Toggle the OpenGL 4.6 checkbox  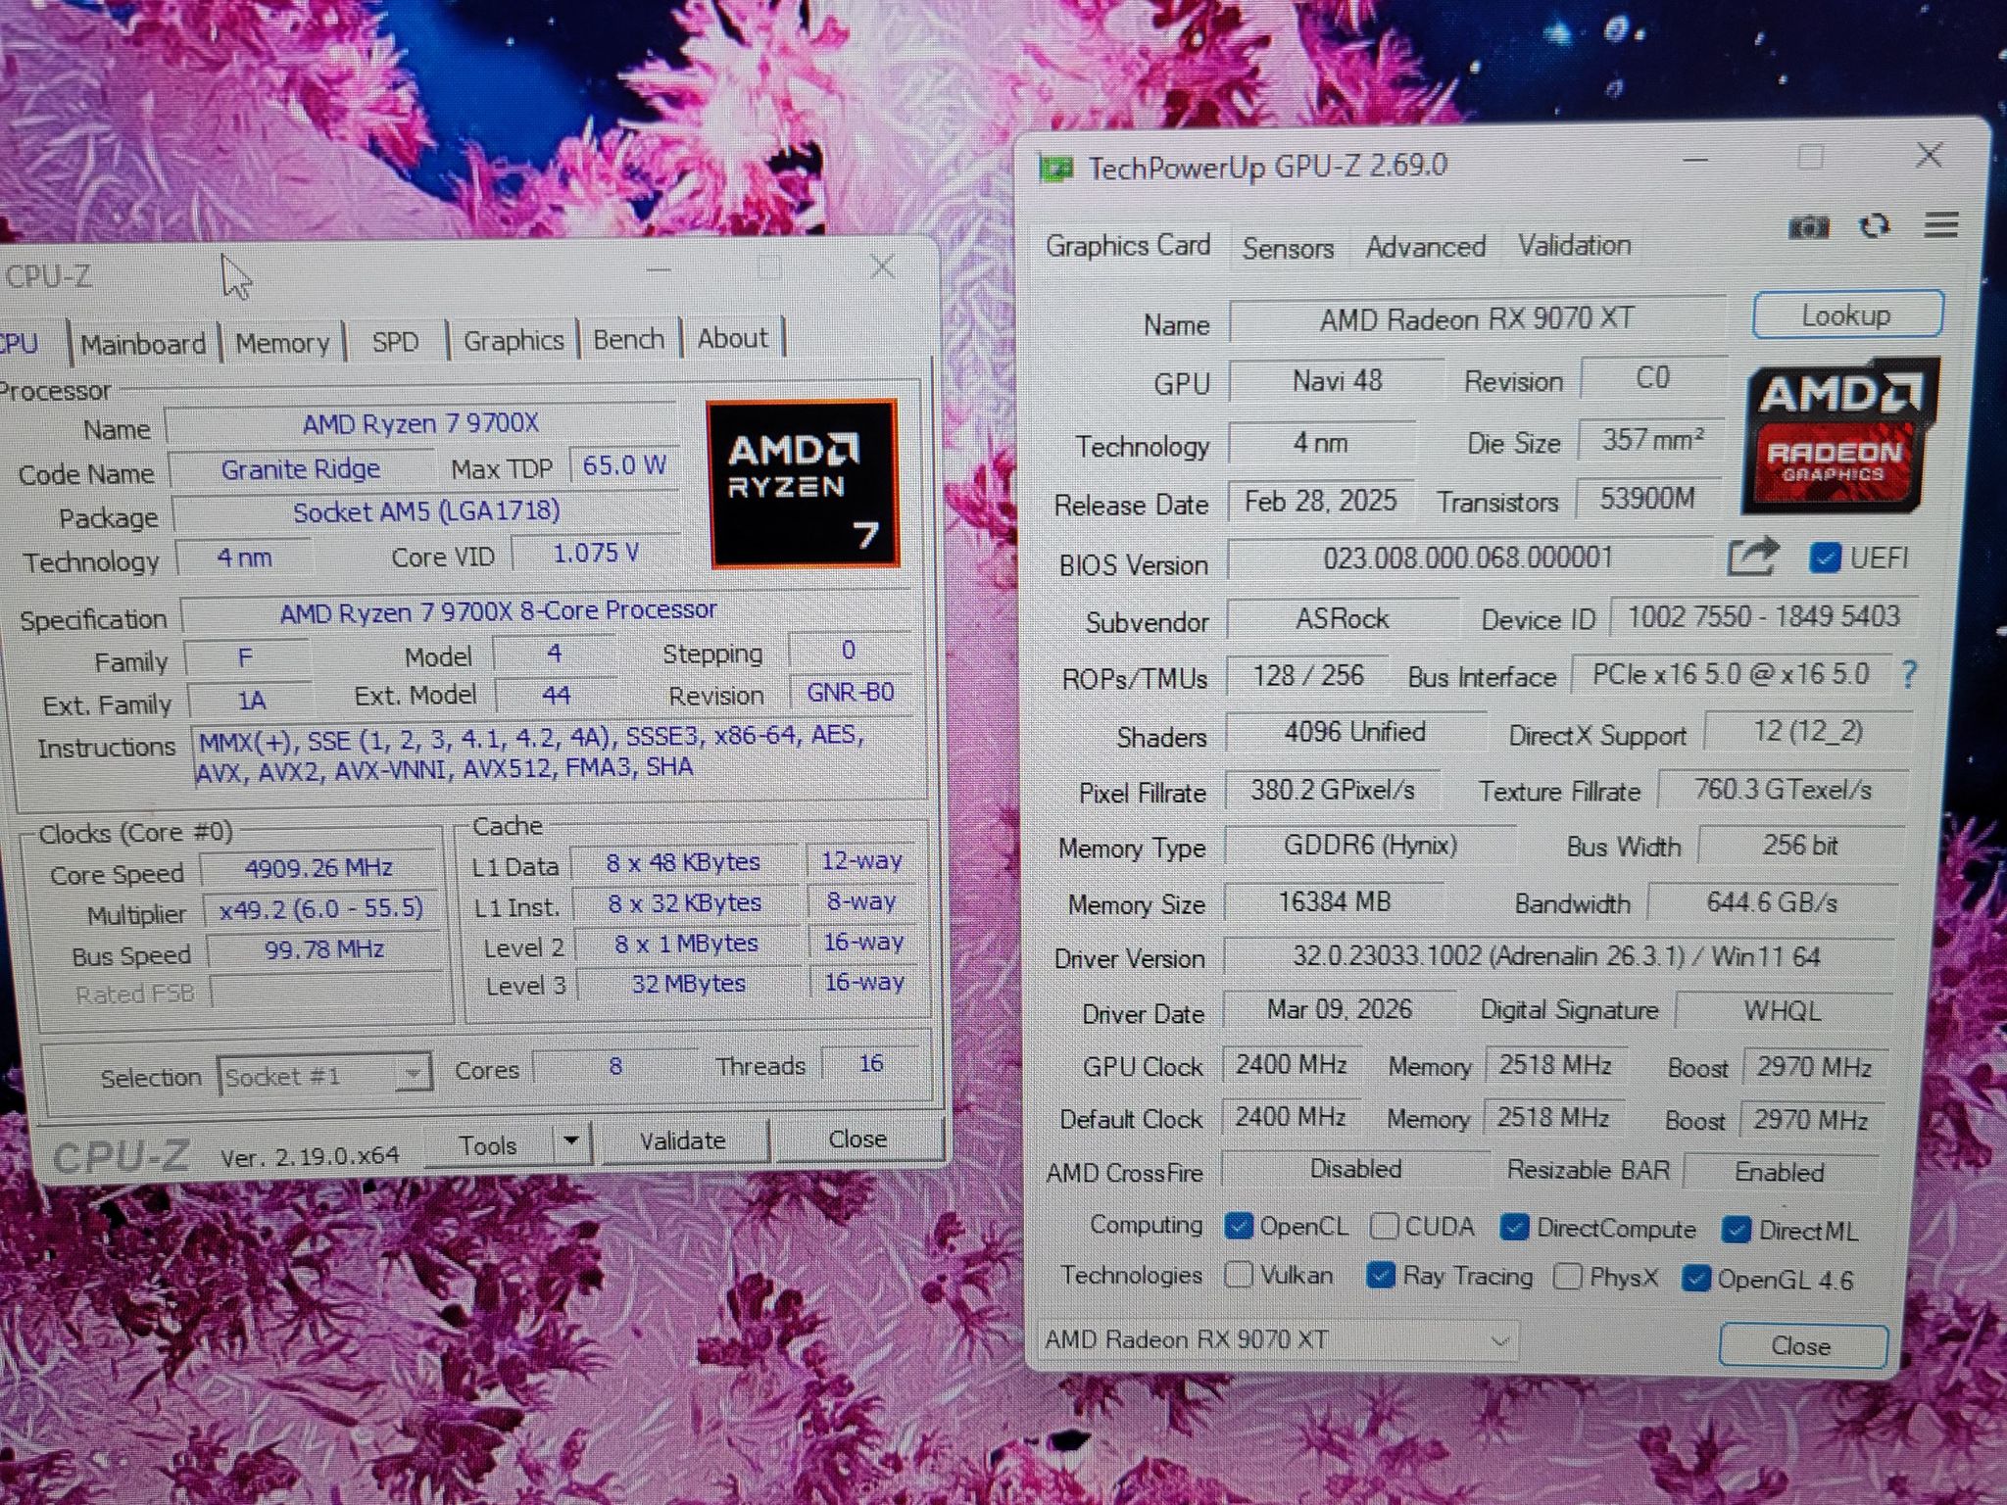coord(1696,1279)
